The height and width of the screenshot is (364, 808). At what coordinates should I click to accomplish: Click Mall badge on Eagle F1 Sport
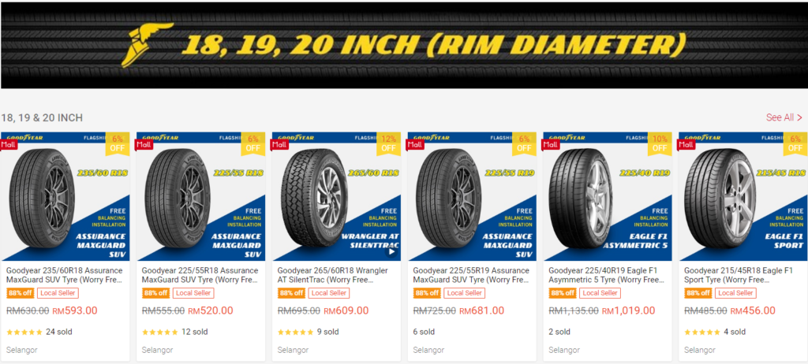pos(687,145)
